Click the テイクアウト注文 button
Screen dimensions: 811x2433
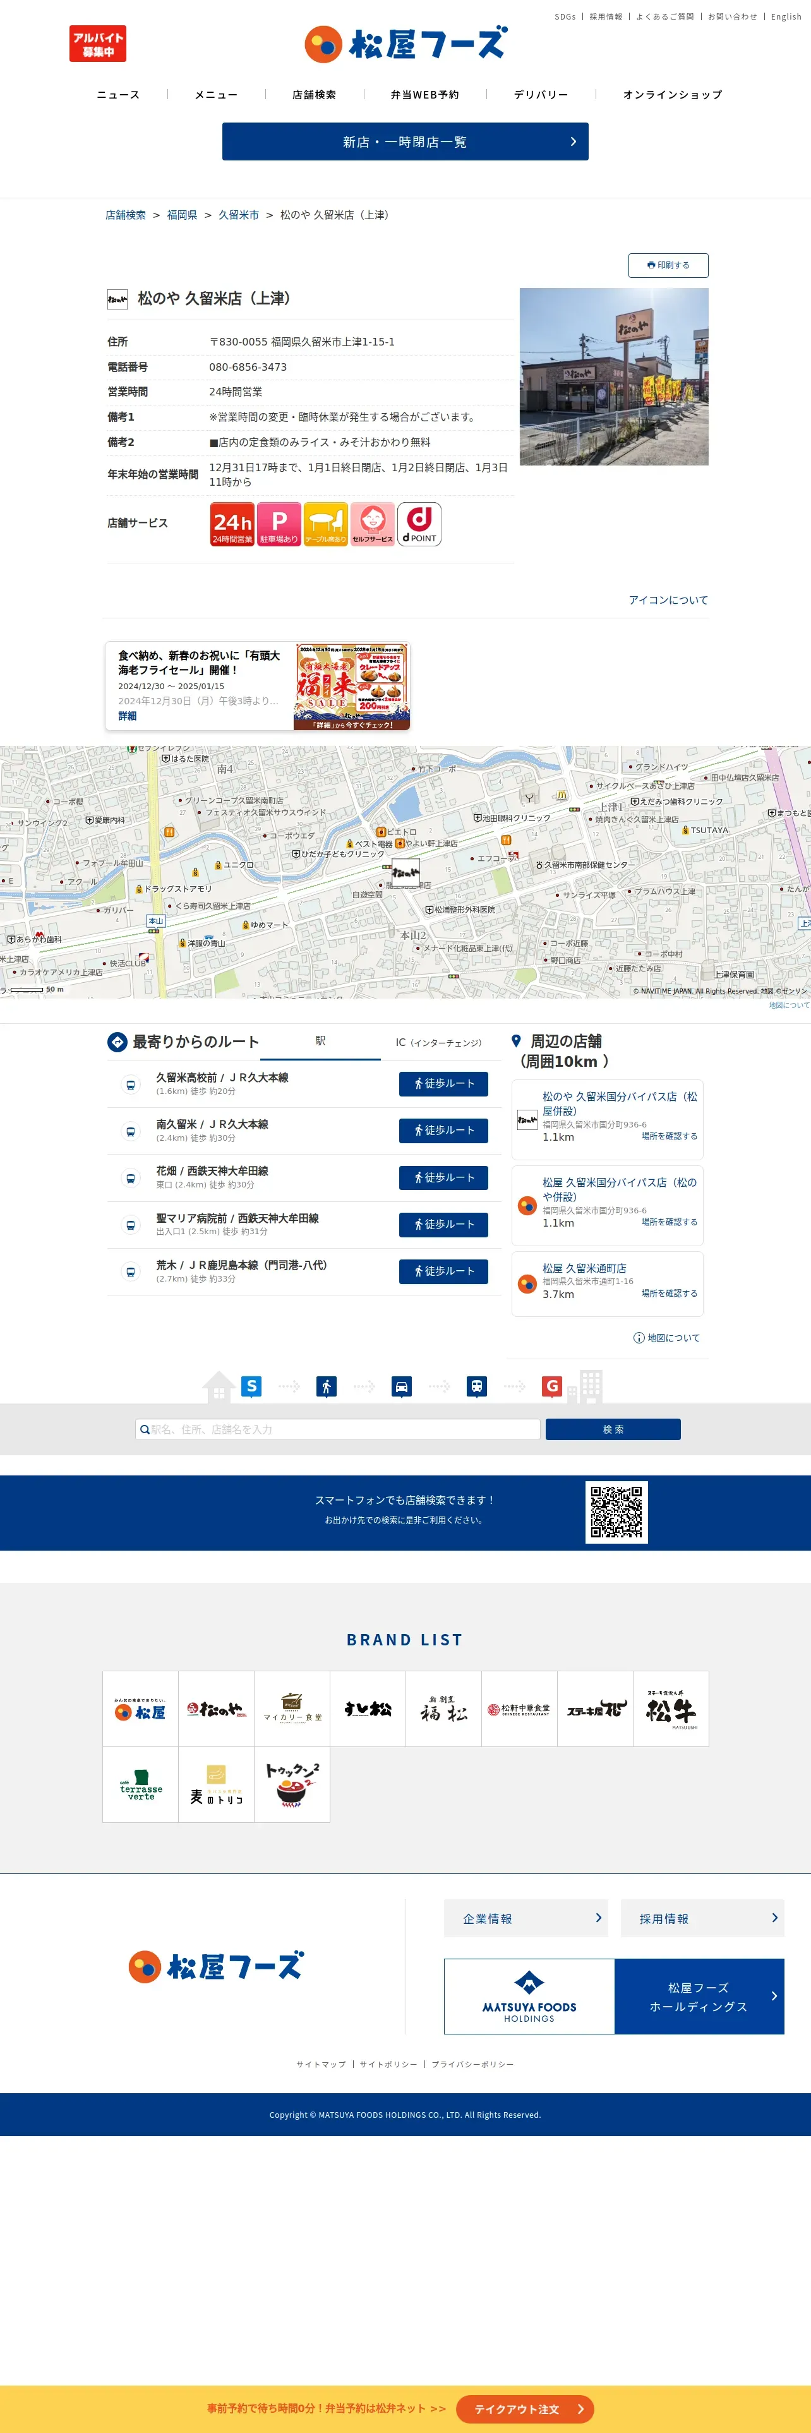tap(525, 2410)
